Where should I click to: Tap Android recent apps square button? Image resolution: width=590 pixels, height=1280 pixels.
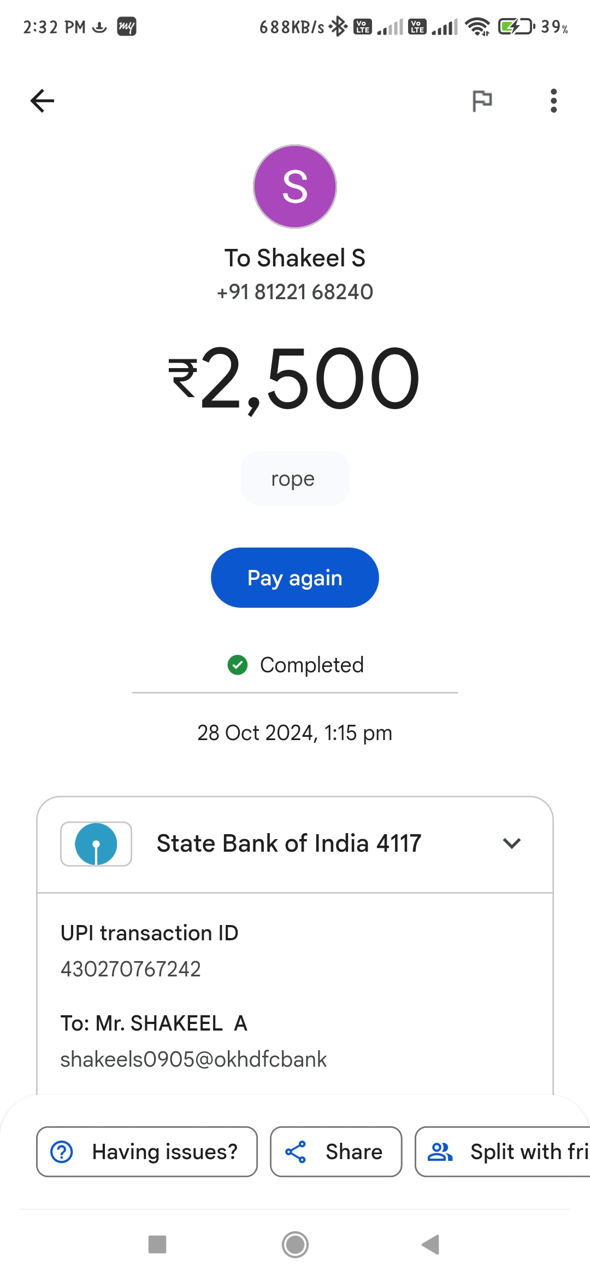157,1244
